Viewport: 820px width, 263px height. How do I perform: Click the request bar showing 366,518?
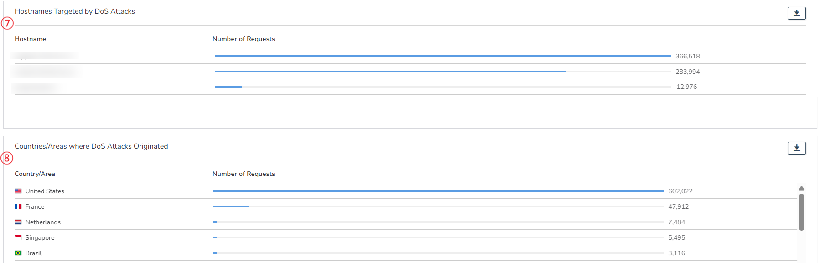[442, 56]
